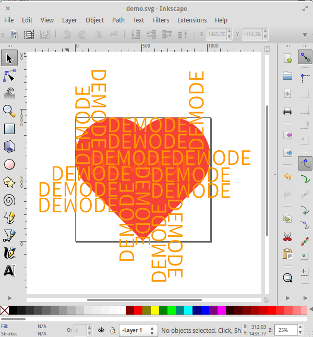Image resolution: width=313 pixels, height=337 pixels.
Task: Pick the red color swatch
Action: tap(138, 310)
